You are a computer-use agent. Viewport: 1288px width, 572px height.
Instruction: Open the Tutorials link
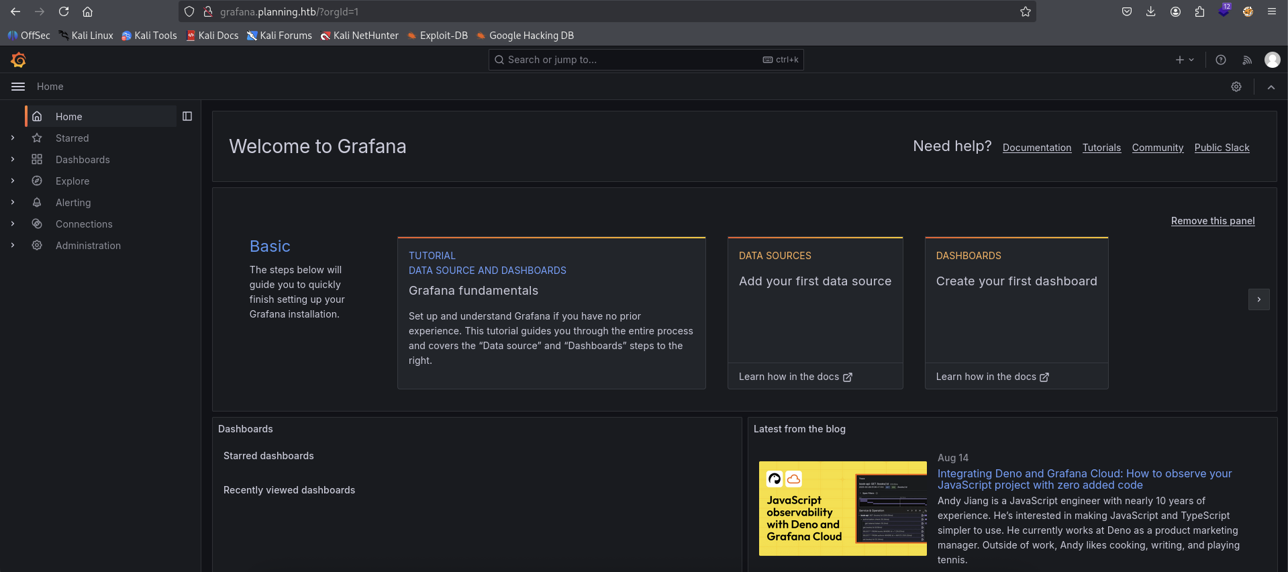coord(1101,148)
